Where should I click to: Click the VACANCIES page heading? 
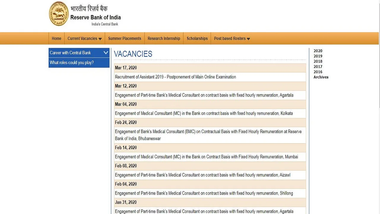point(133,54)
